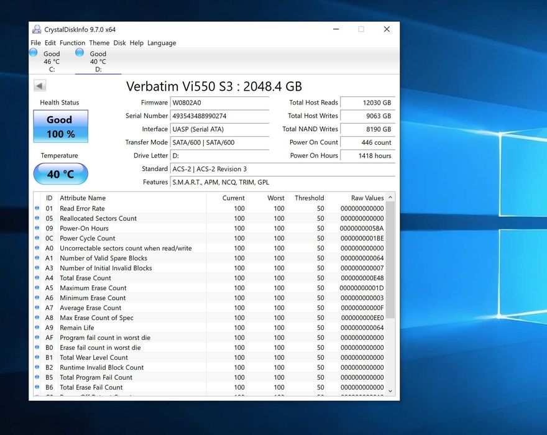Click the previous disk arrow button
This screenshot has width=547, height=435.
(x=40, y=86)
